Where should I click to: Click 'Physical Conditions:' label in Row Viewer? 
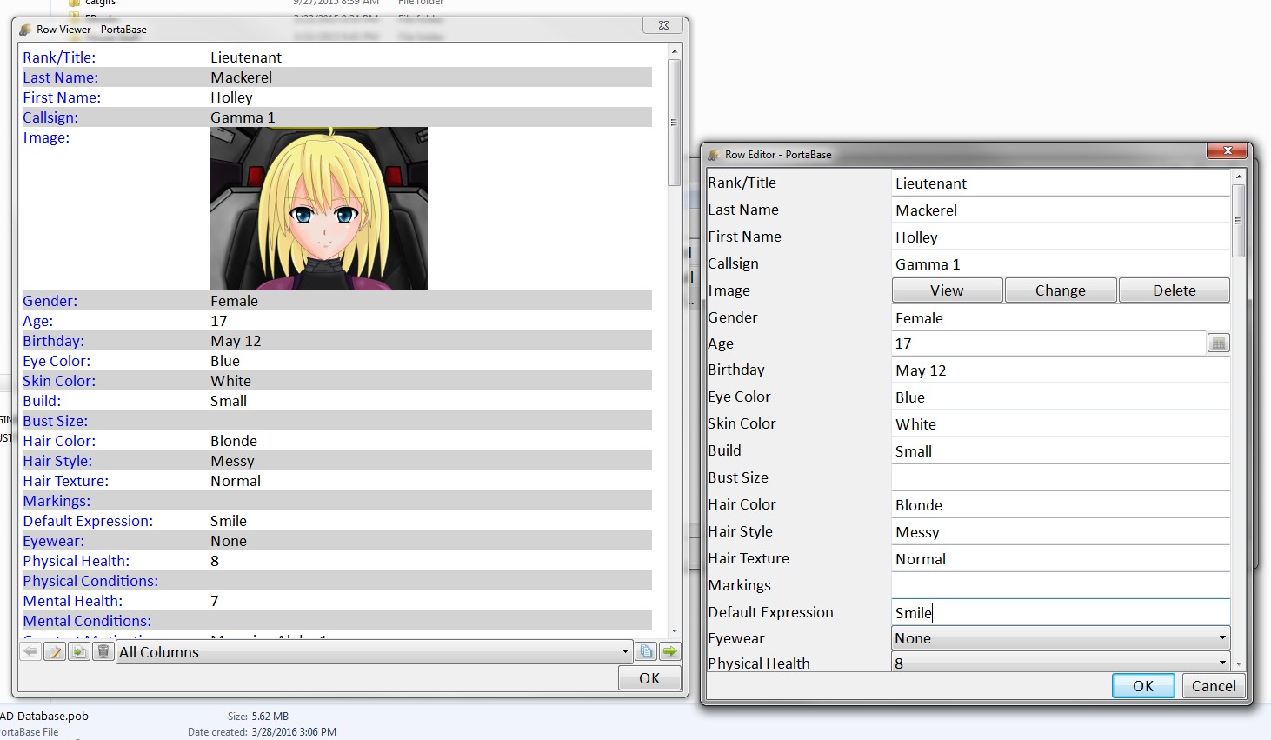(90, 581)
